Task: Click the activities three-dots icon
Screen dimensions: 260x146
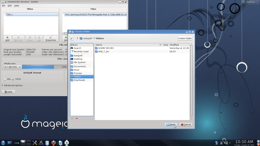Action: point(17,143)
